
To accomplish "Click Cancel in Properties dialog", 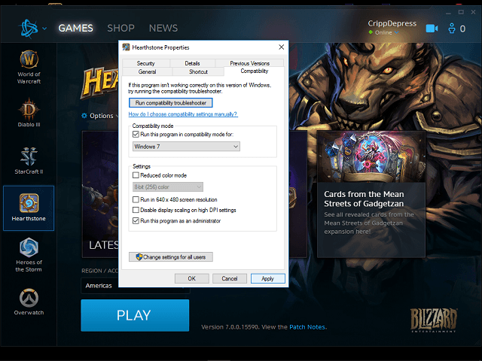I will click(230, 278).
